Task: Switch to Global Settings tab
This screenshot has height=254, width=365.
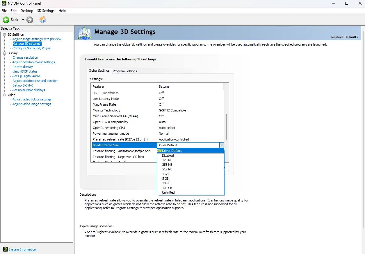Action: pos(99,71)
